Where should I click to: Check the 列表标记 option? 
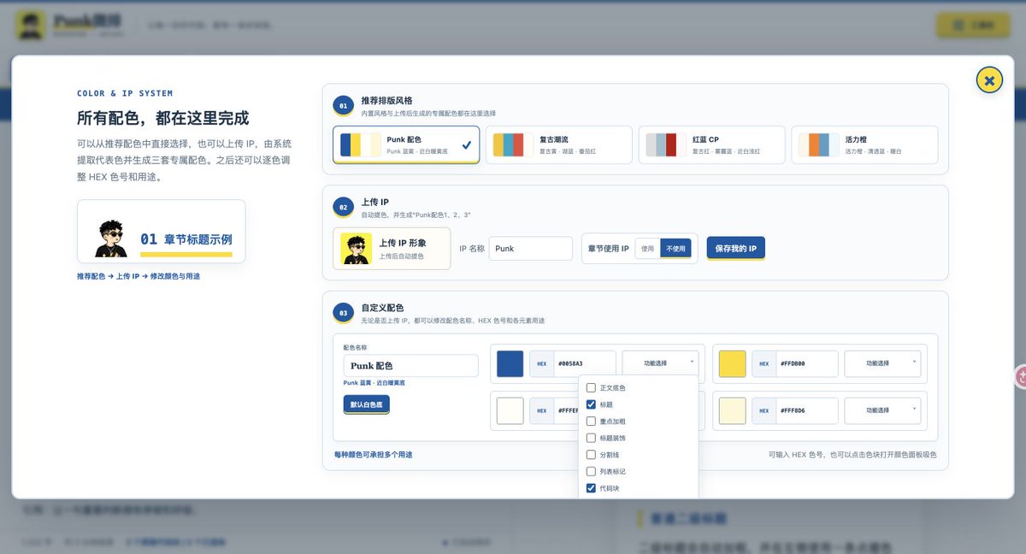(591, 471)
